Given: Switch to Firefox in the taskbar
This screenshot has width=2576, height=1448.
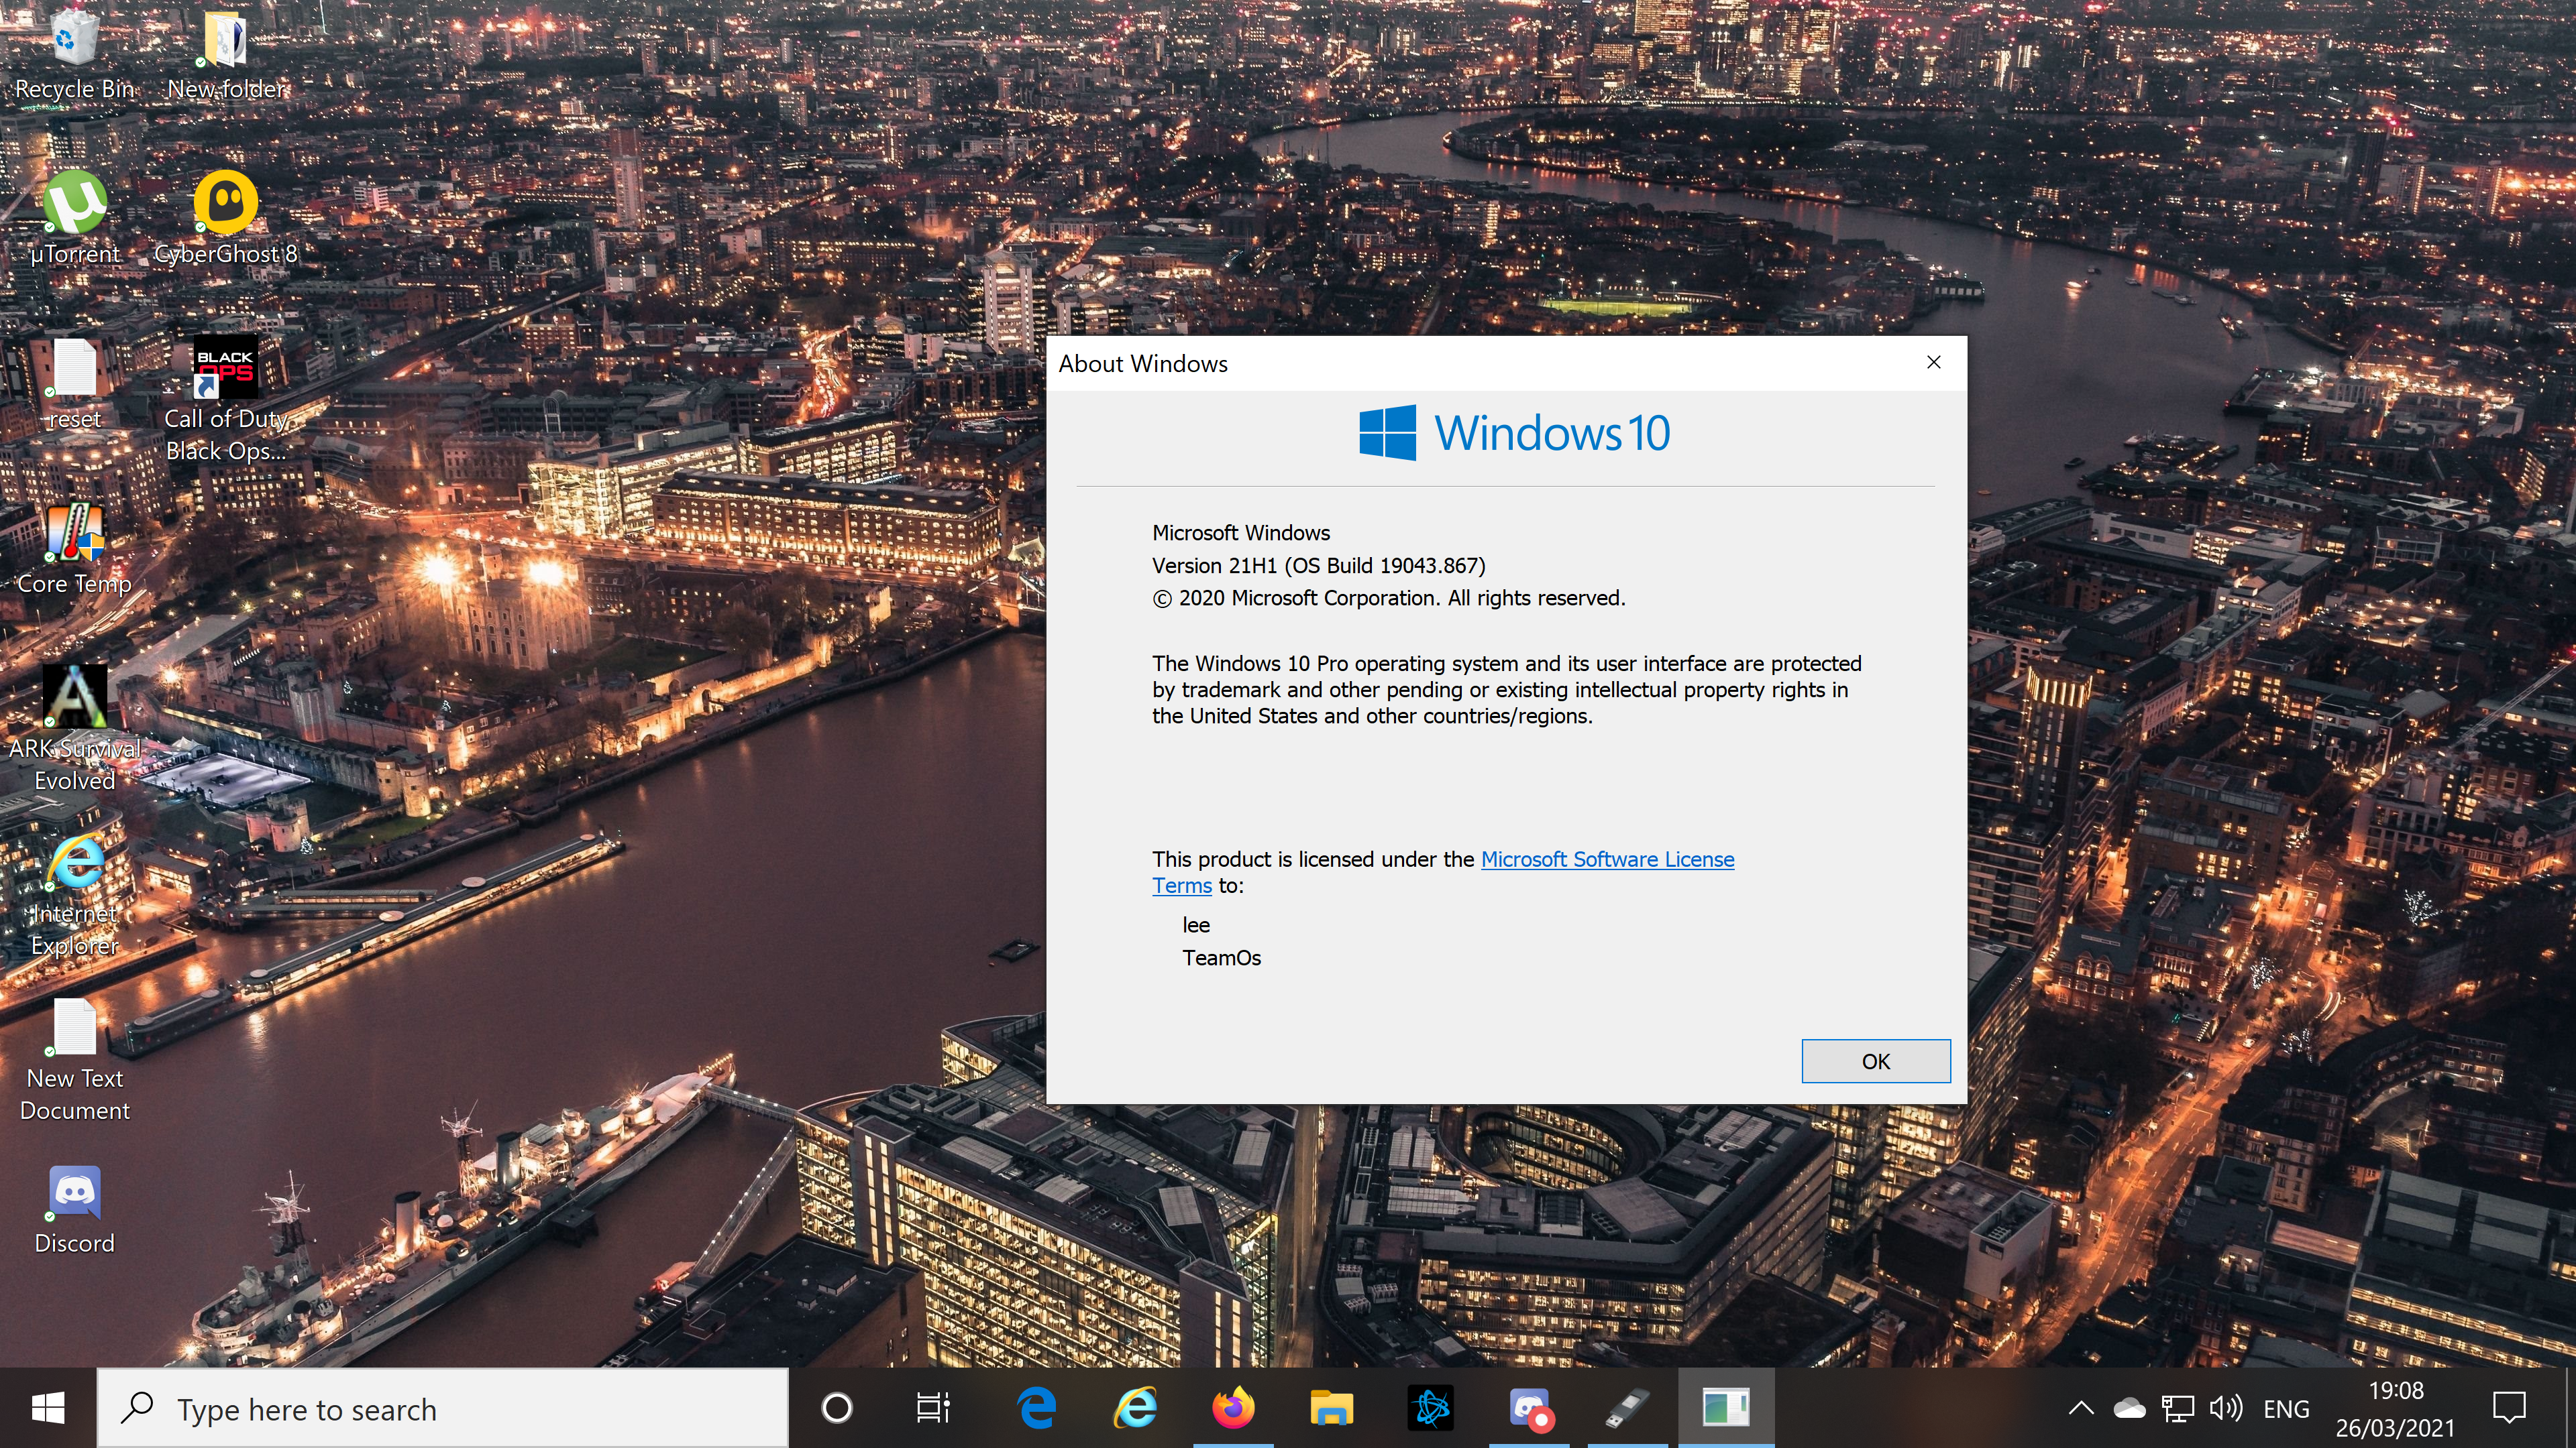Looking at the screenshot, I should coord(1233,1408).
